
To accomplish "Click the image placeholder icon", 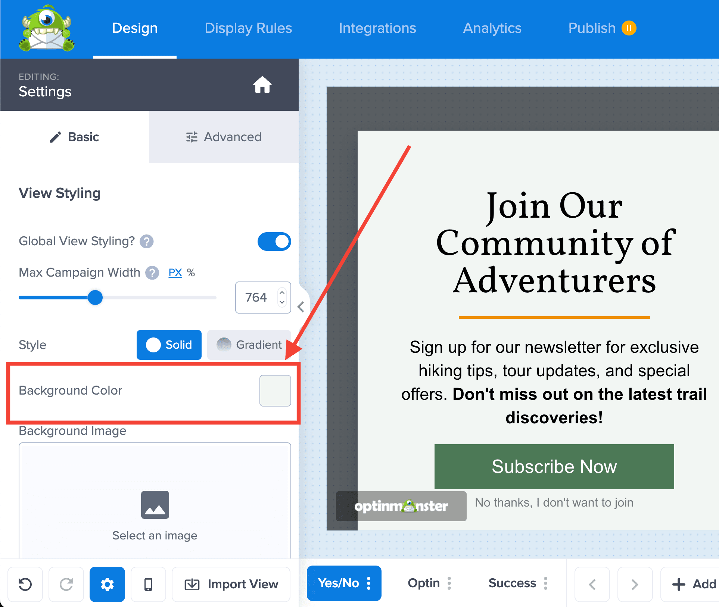I will tap(155, 505).
